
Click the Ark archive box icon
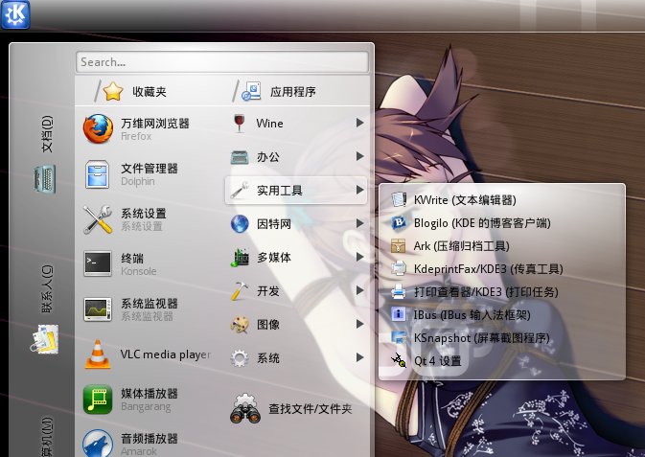398,245
